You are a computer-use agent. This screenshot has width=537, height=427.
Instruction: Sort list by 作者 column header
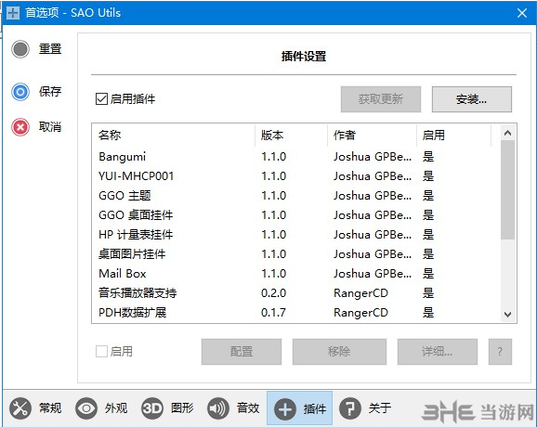point(372,136)
